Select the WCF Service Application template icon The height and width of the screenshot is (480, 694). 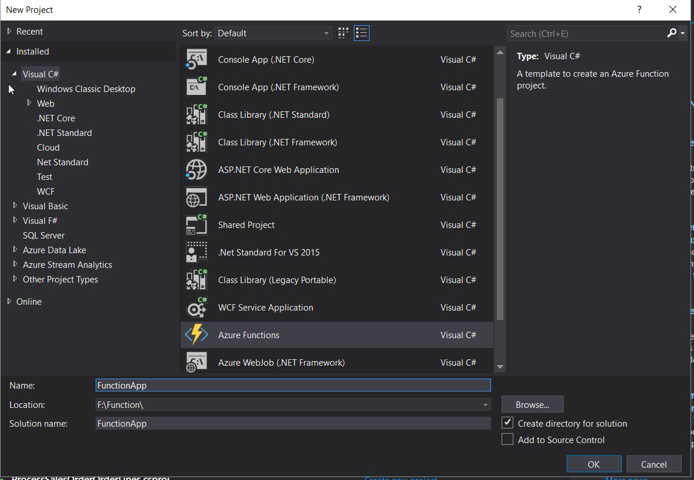pyautogui.click(x=197, y=307)
